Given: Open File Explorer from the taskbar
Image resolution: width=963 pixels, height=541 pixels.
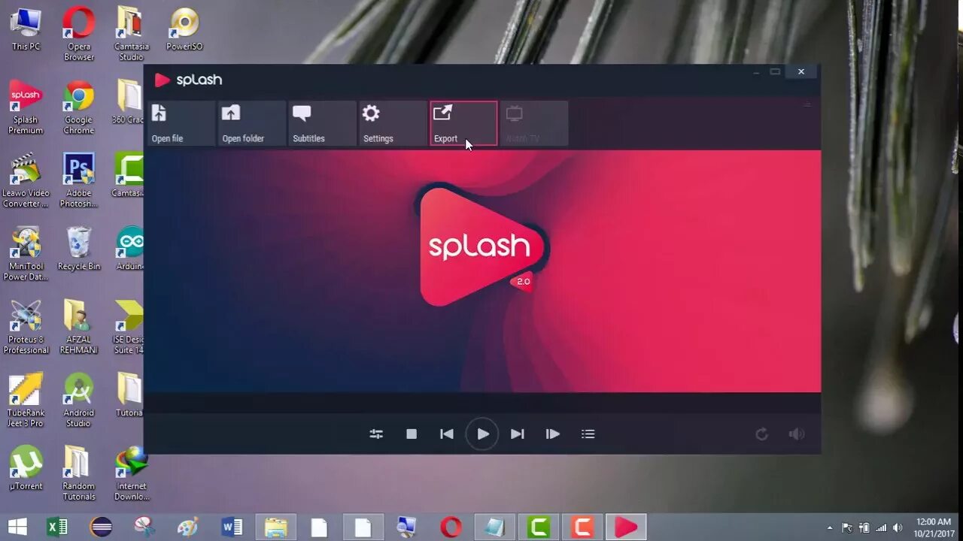Looking at the screenshot, I should click(276, 527).
